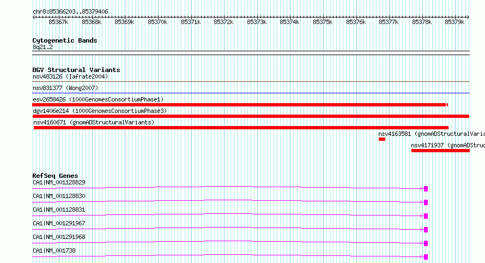This screenshot has width=485, height=263.
Task: Open transcript CA1|NM_001128830 label
Action: pyautogui.click(x=59, y=196)
